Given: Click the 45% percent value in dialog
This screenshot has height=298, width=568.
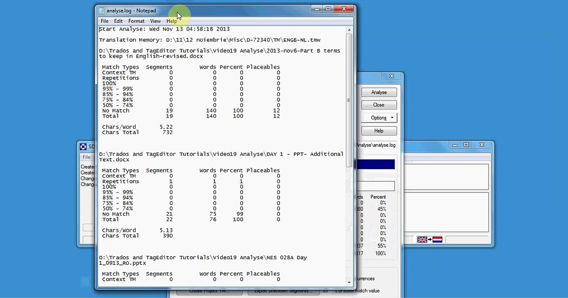Looking at the screenshot, I should pos(382,209).
